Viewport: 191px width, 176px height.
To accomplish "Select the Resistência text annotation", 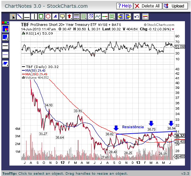I will (133, 127).
